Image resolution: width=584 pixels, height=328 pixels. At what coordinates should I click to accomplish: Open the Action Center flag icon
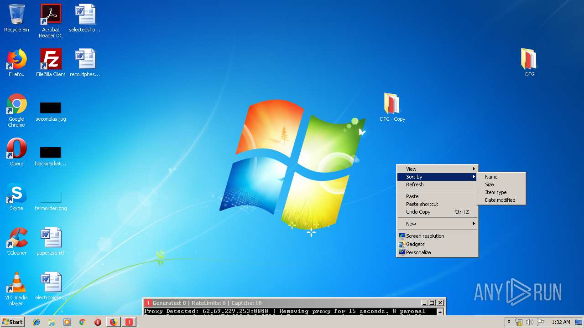(x=540, y=322)
